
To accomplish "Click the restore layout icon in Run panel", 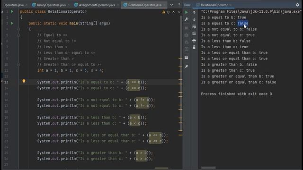I will click(186, 58).
